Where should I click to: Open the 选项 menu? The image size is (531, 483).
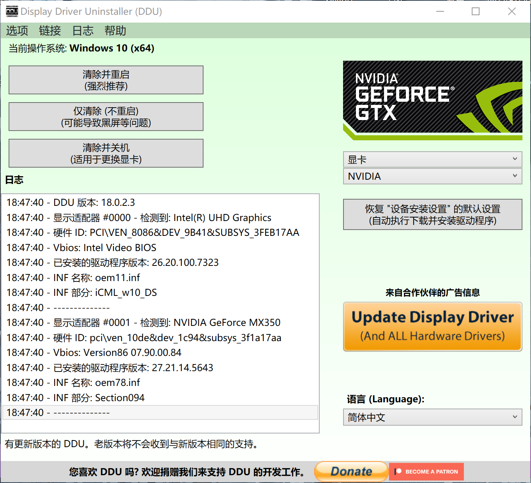coord(17,30)
